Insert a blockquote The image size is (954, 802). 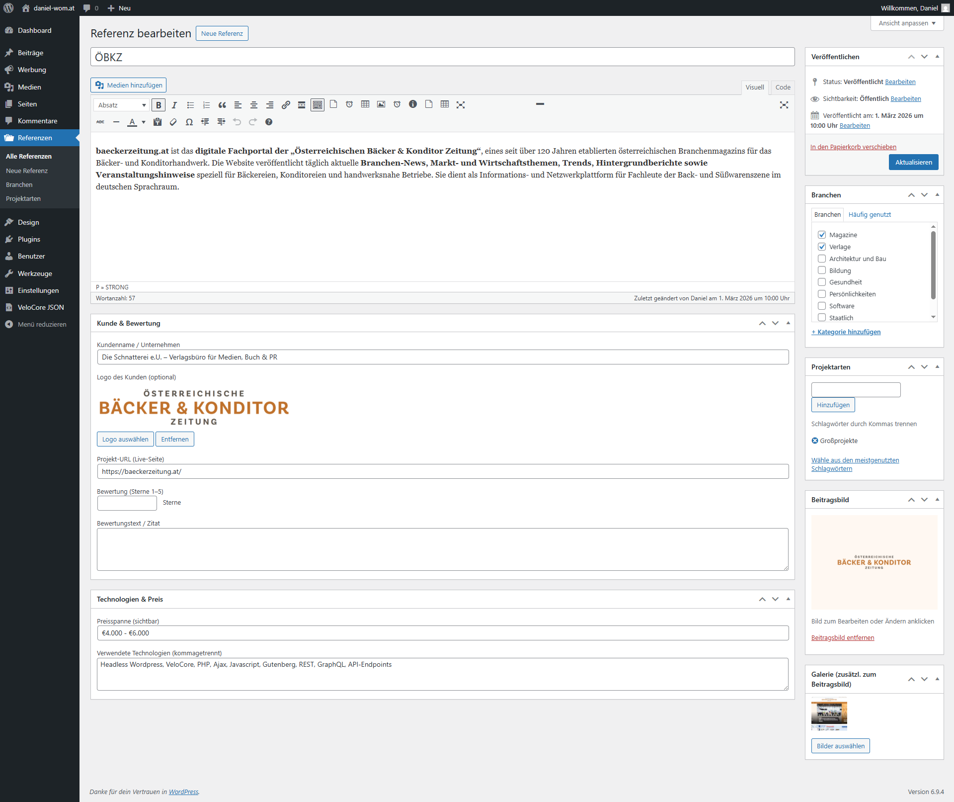pyautogui.click(x=222, y=105)
